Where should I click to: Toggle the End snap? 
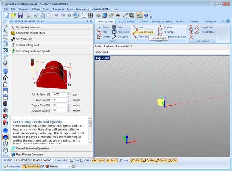(x=111, y=161)
